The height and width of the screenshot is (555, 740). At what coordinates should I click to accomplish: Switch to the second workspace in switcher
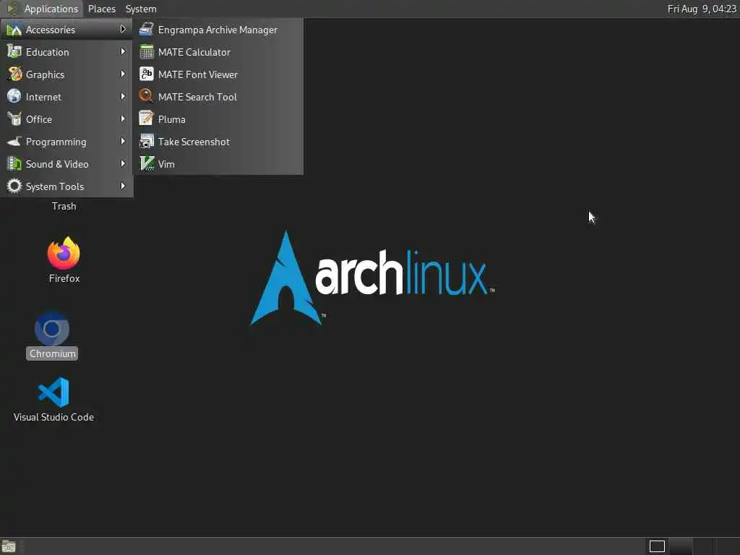click(x=681, y=546)
